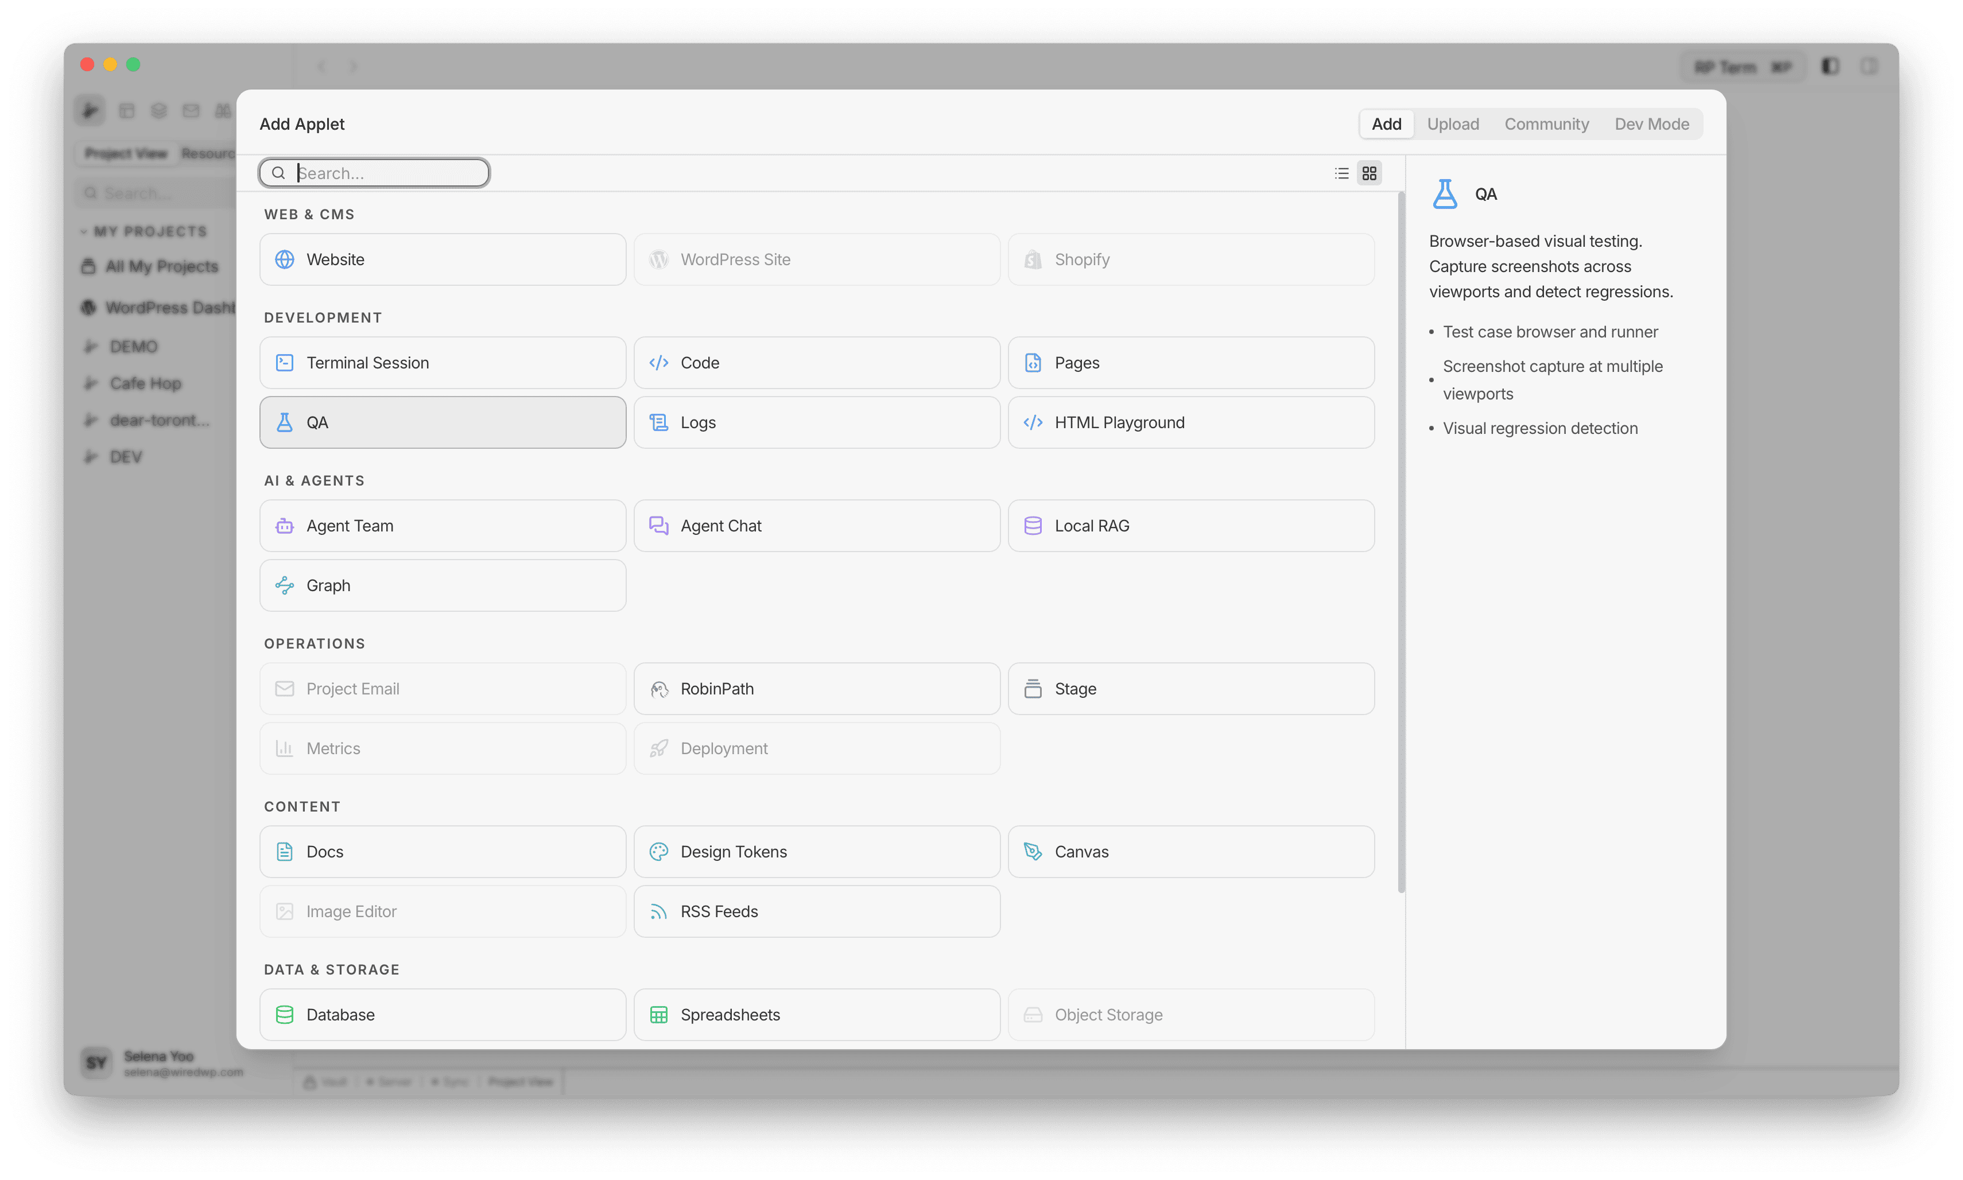Image resolution: width=1963 pixels, height=1180 pixels.
Task: Click the HTML Playground icon
Action: pyautogui.click(x=1033, y=422)
